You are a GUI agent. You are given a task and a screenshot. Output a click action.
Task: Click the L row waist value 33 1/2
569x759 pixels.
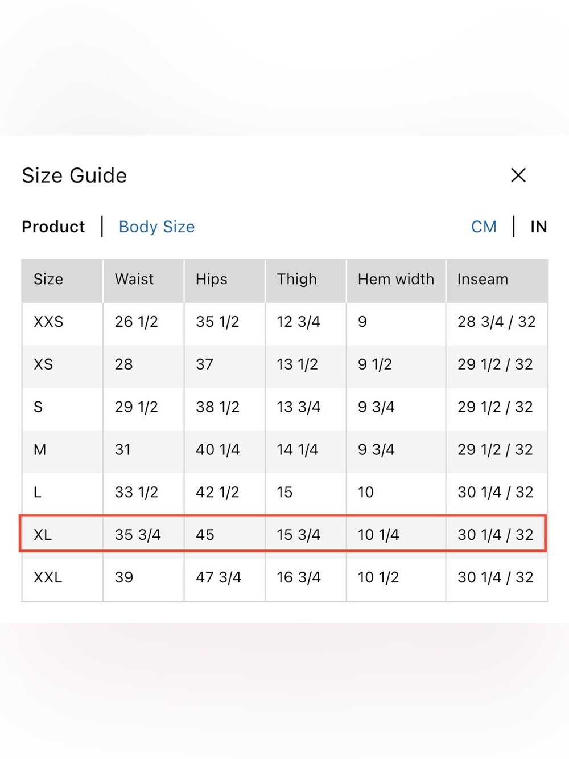(137, 492)
